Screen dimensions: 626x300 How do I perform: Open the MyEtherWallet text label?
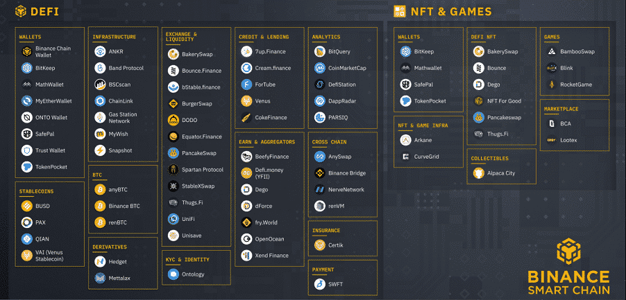pos(54,101)
